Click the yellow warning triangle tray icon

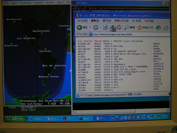(x=160, y=116)
